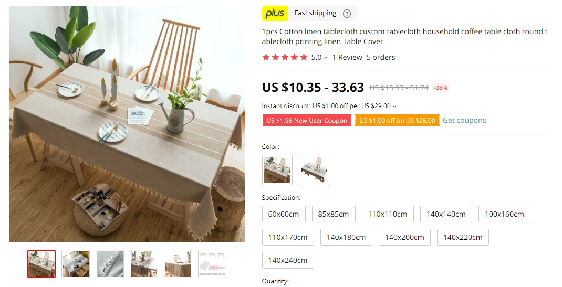Viewport: 562px width, 287px height.
Task: Show the last thumbnail with size chart
Action: click(212, 264)
